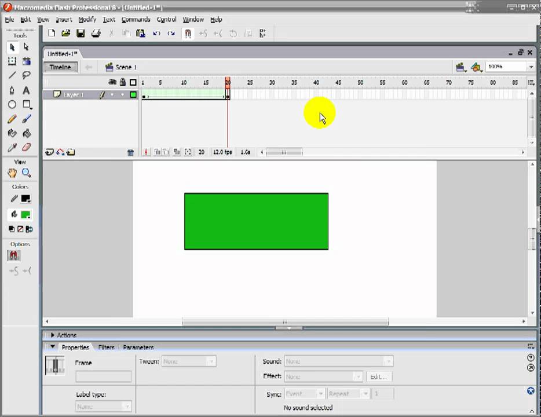Click the New document toolbar icon
The width and height of the screenshot is (541, 417).
(52, 33)
